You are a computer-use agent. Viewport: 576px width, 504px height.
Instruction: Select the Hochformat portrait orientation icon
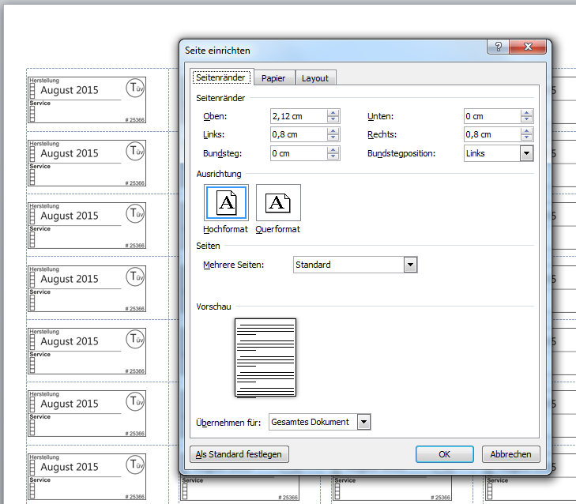click(226, 204)
